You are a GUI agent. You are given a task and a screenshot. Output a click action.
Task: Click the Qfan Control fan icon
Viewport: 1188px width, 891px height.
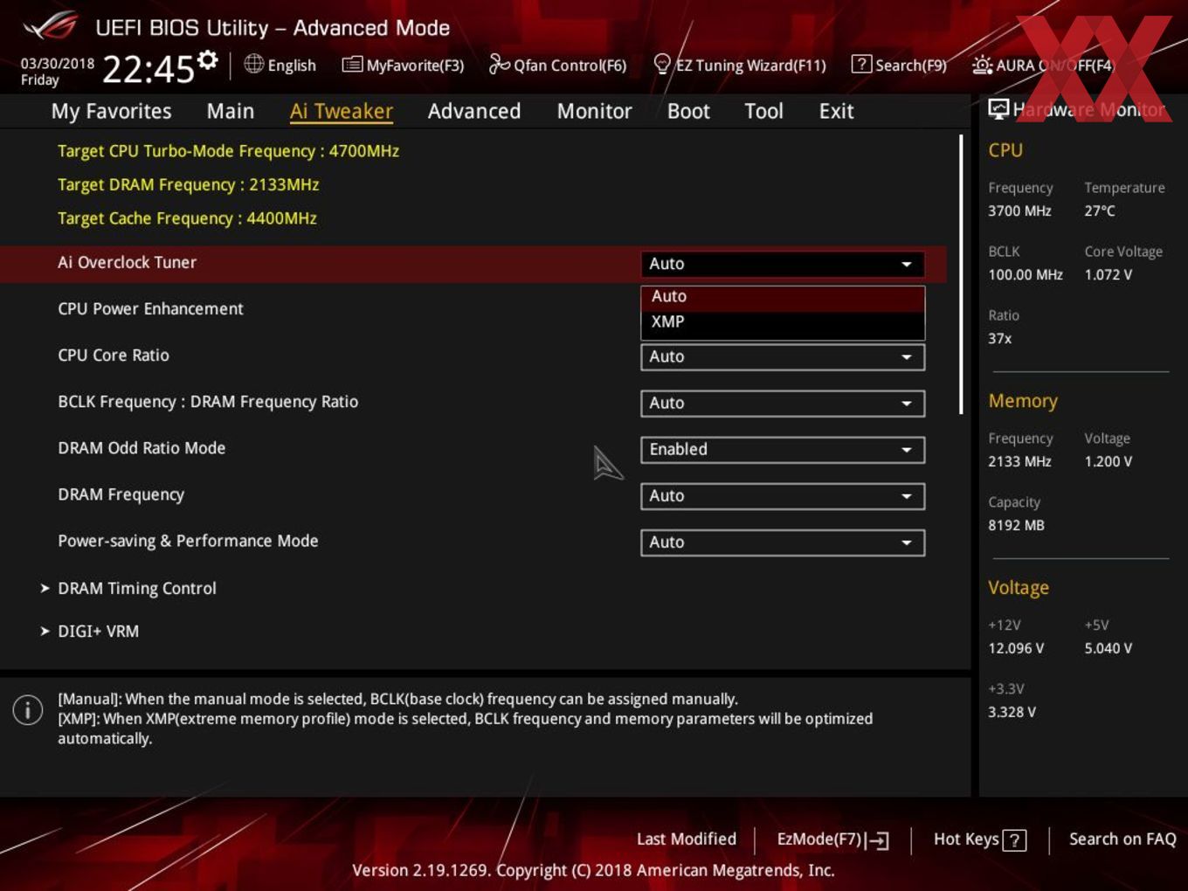(499, 64)
